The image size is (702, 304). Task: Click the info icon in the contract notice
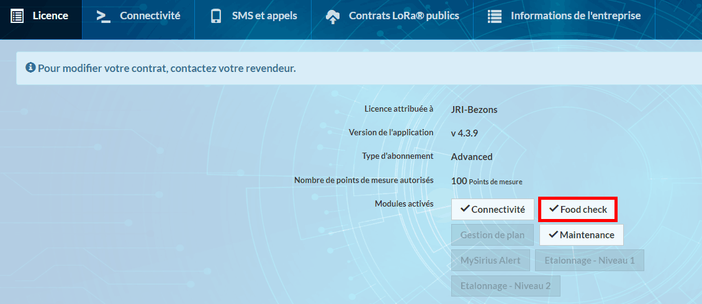(30, 68)
